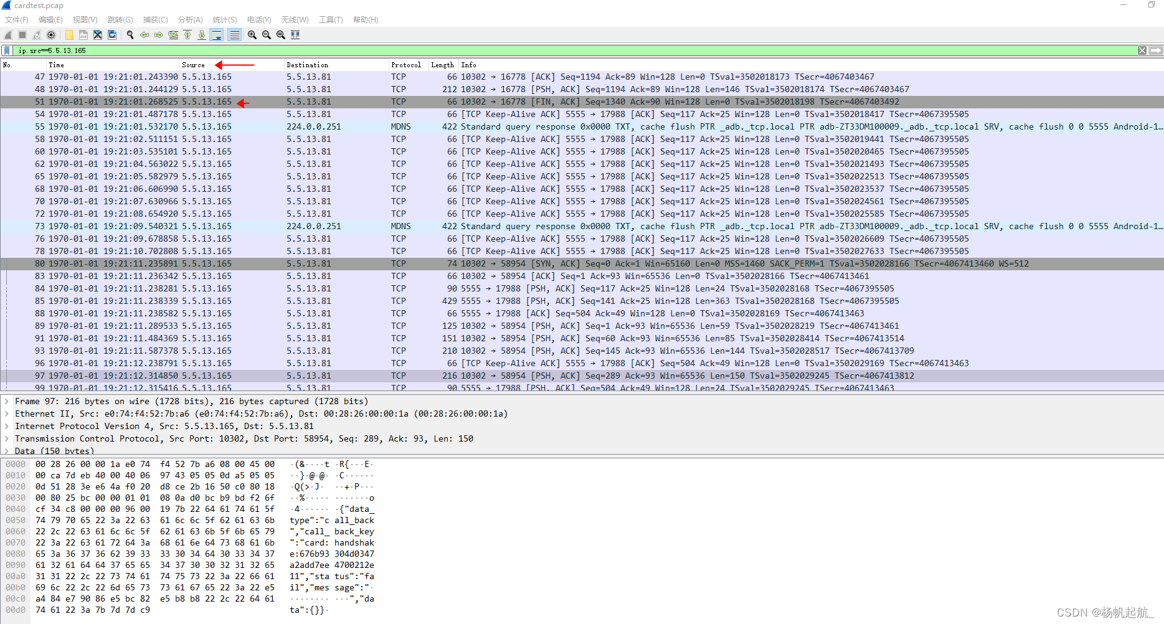Close this capture file via toolbar
The height and width of the screenshot is (624, 1164).
98,35
